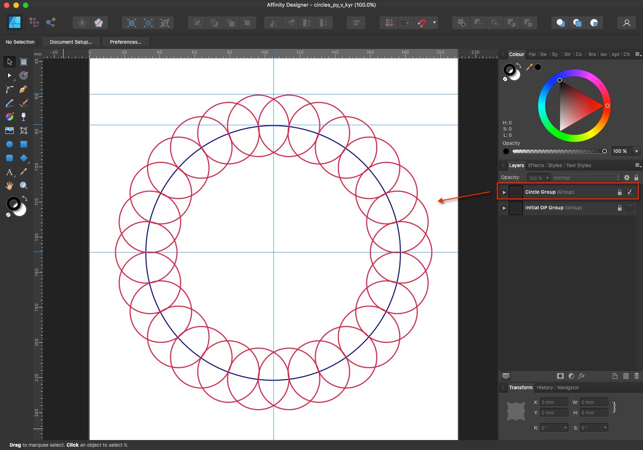Open the snapping options dropdown arrow
The width and height of the screenshot is (643, 450).
coord(435,23)
